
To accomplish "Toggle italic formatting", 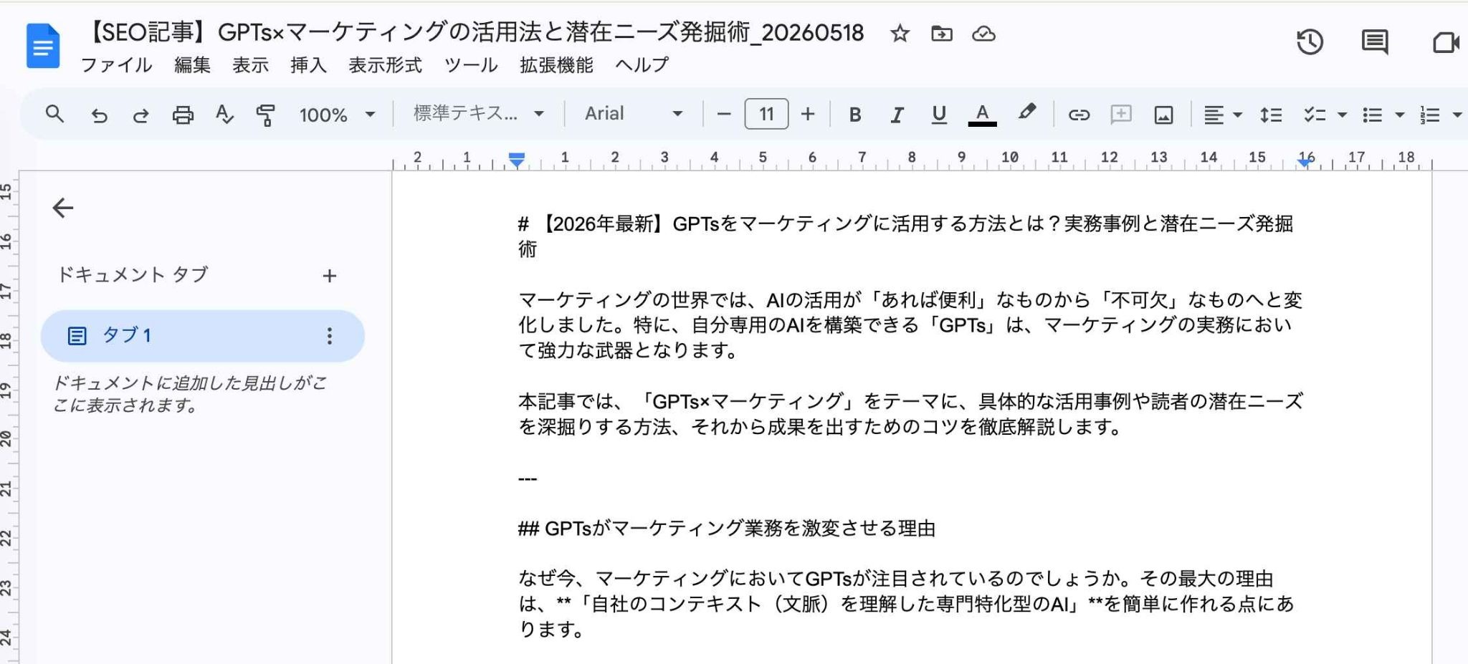I will tap(896, 115).
